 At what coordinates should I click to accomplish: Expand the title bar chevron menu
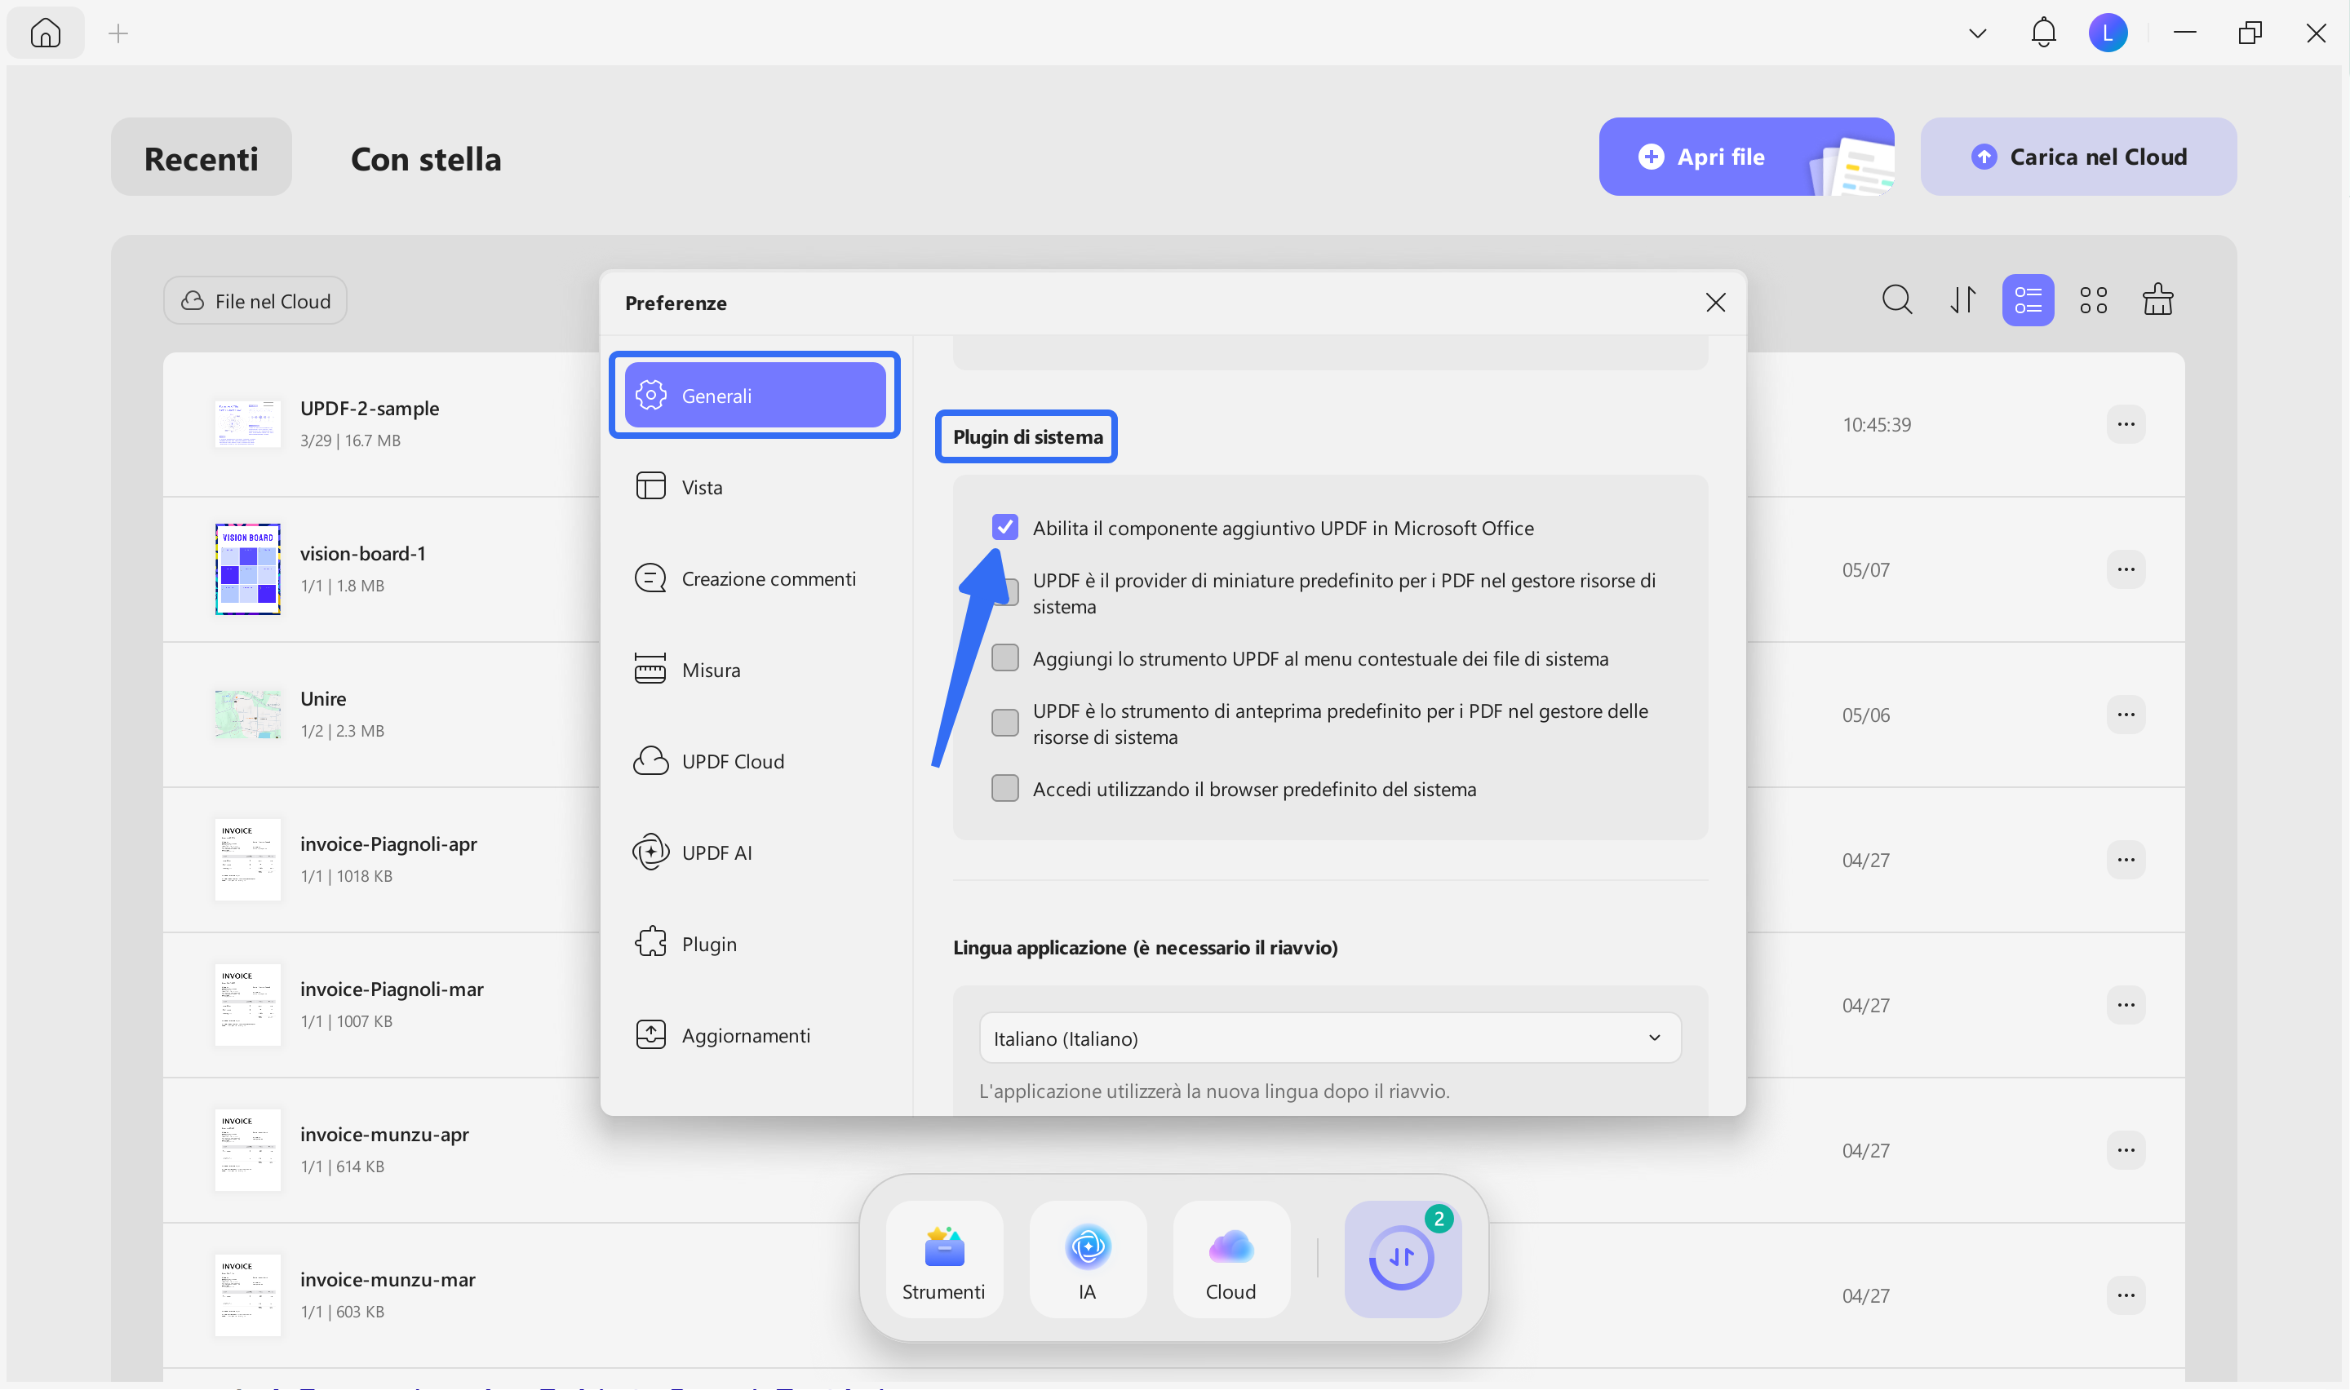pyautogui.click(x=1977, y=33)
